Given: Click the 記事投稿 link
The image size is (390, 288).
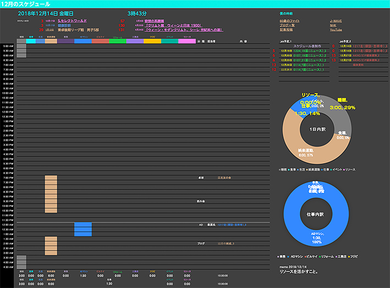Looking at the screenshot, I should (x=287, y=30).
